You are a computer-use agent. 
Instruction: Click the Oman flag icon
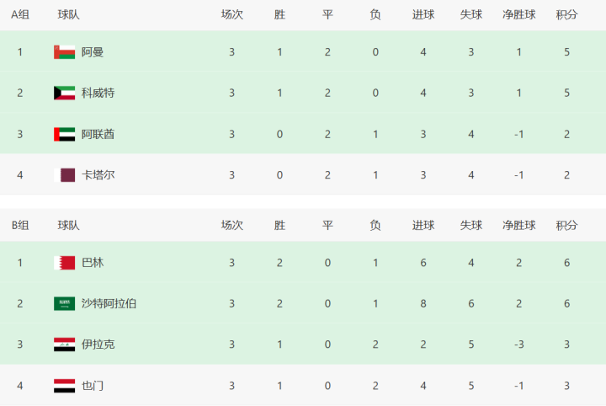click(64, 52)
